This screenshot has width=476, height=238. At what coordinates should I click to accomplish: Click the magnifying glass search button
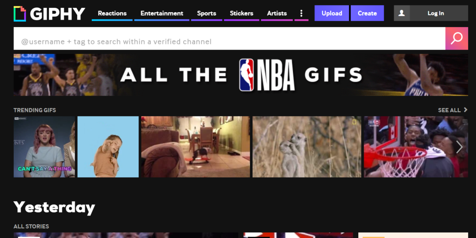pyautogui.click(x=456, y=38)
